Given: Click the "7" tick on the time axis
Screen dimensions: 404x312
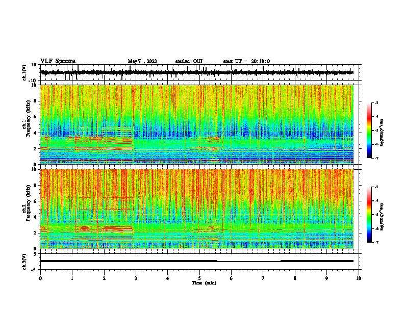Looking at the screenshot, I should click(x=263, y=278).
